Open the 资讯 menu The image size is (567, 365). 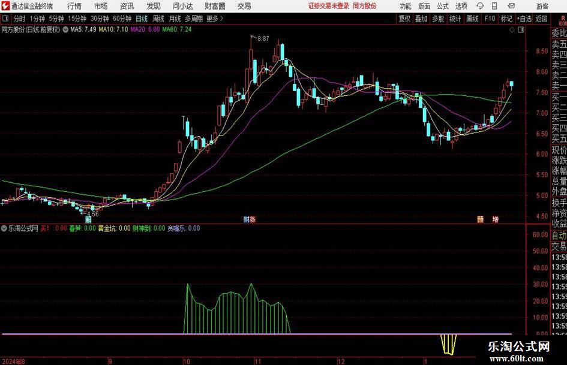(x=127, y=6)
